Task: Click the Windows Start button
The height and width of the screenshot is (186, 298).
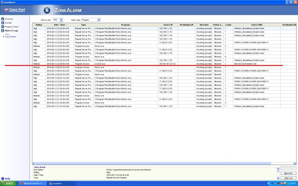Action: coord(8,183)
